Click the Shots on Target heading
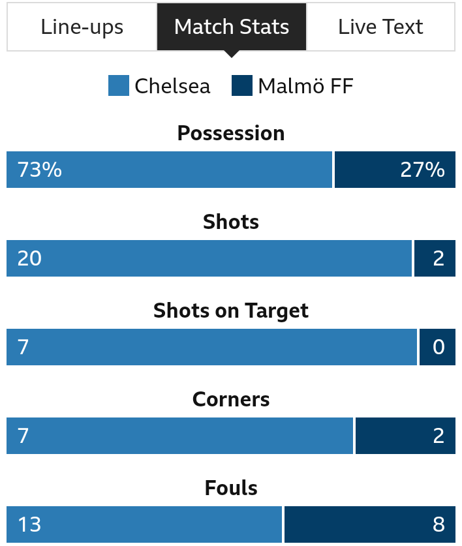462x546 pixels. [231, 311]
